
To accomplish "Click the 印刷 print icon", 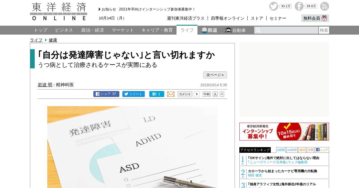I will 207,94.
